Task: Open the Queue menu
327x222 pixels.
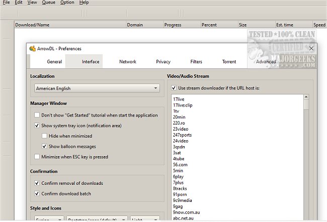Action: (x=49, y=3)
